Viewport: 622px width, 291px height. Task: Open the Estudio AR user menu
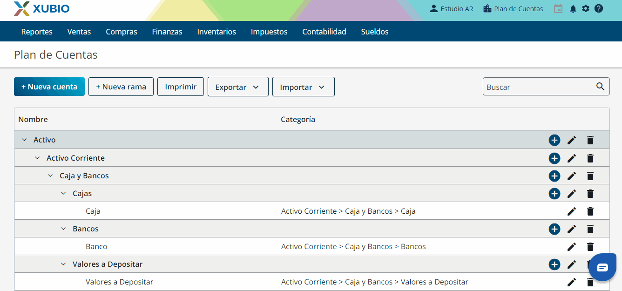(451, 8)
